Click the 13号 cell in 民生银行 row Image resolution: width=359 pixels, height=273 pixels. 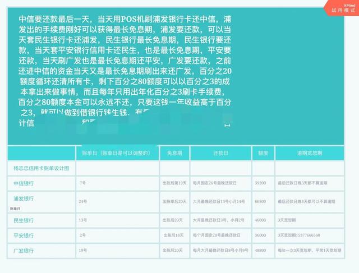[117, 220]
